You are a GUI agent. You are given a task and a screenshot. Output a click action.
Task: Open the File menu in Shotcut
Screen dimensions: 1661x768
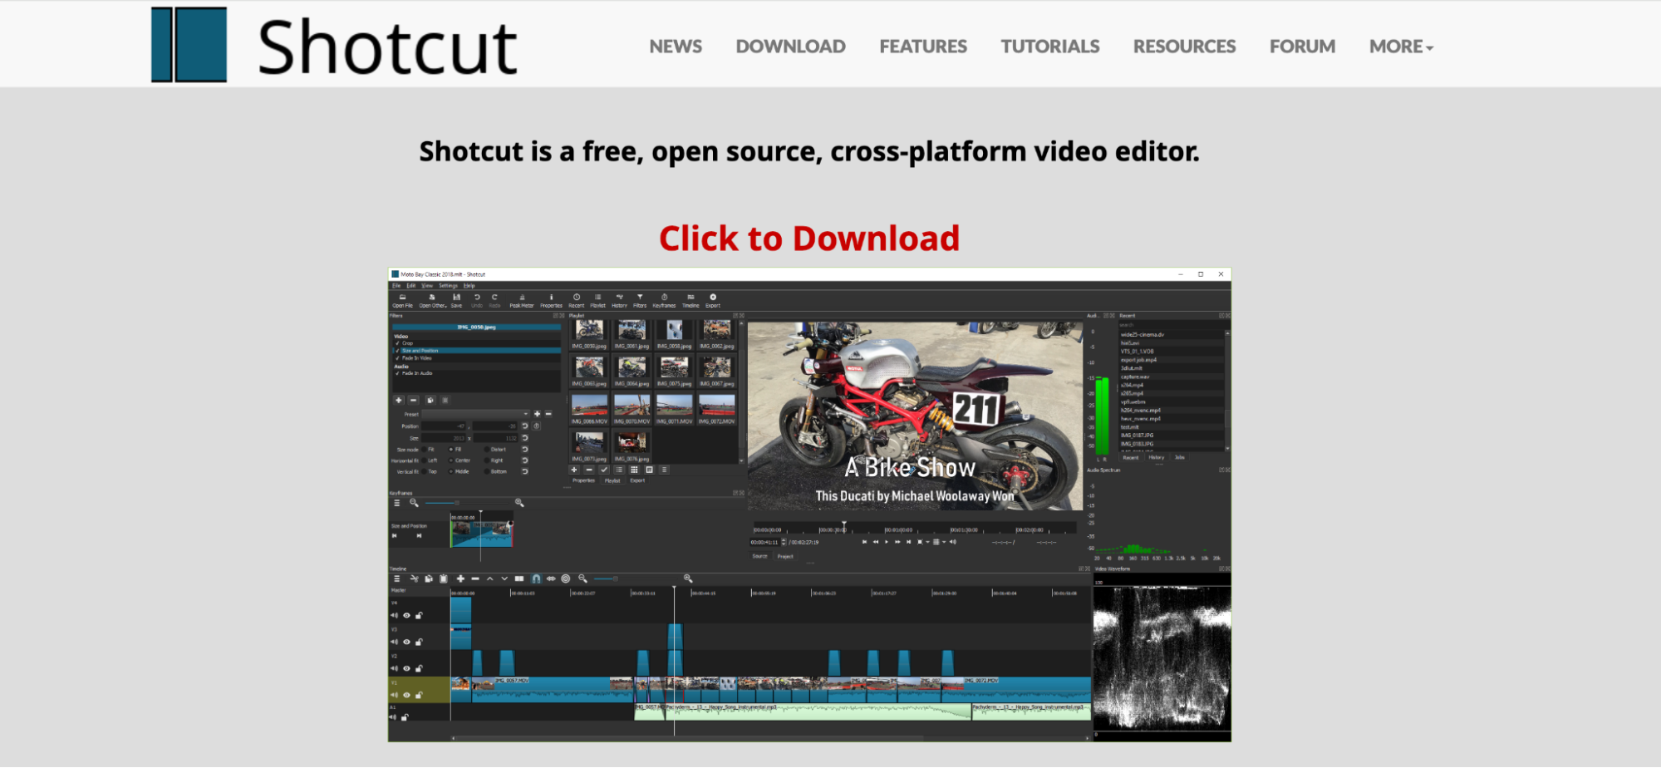tap(396, 286)
